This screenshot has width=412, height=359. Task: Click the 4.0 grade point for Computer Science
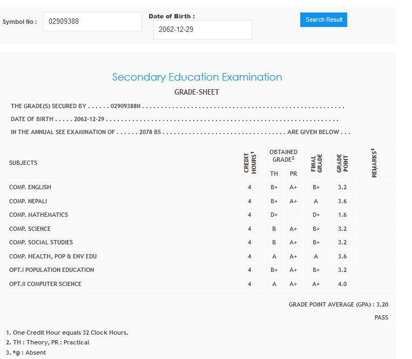342,284
